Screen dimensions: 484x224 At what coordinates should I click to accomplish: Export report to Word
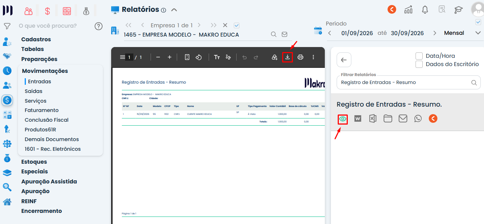tap(358, 118)
